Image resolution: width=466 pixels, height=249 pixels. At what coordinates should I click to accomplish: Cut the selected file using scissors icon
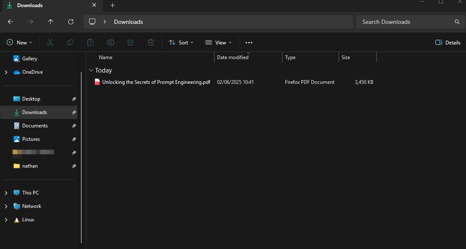click(x=50, y=42)
